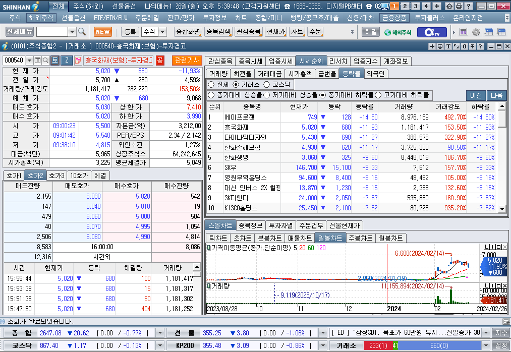This screenshot has height=352, width=511.
Task: Click the printer icon in the title bar
Action: click(x=459, y=6)
